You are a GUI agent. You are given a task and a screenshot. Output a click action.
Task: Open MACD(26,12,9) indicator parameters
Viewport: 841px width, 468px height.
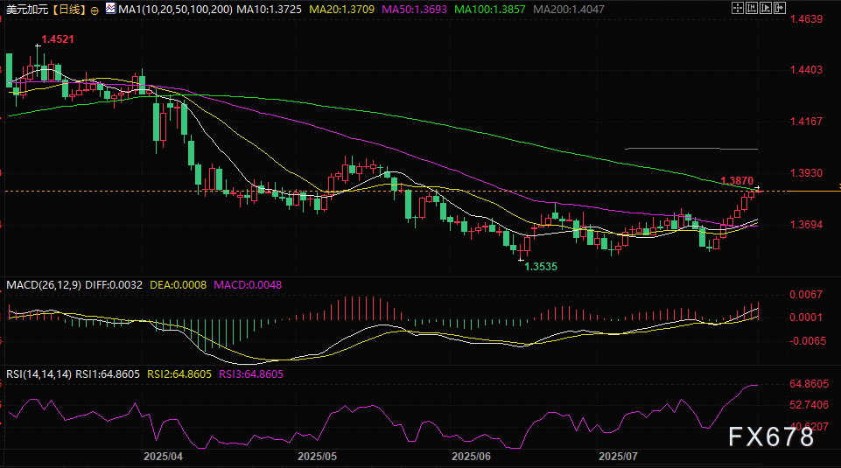[44, 284]
